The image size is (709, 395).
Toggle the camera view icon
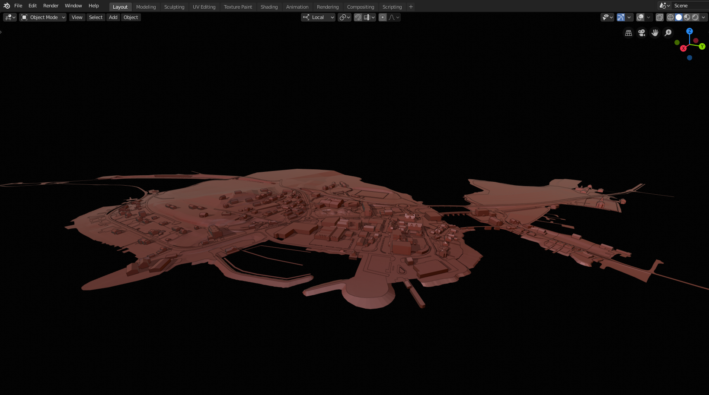[x=642, y=33]
